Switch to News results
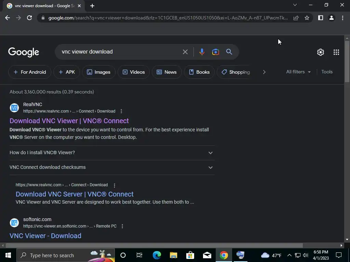The image size is (350, 262). 166,72
